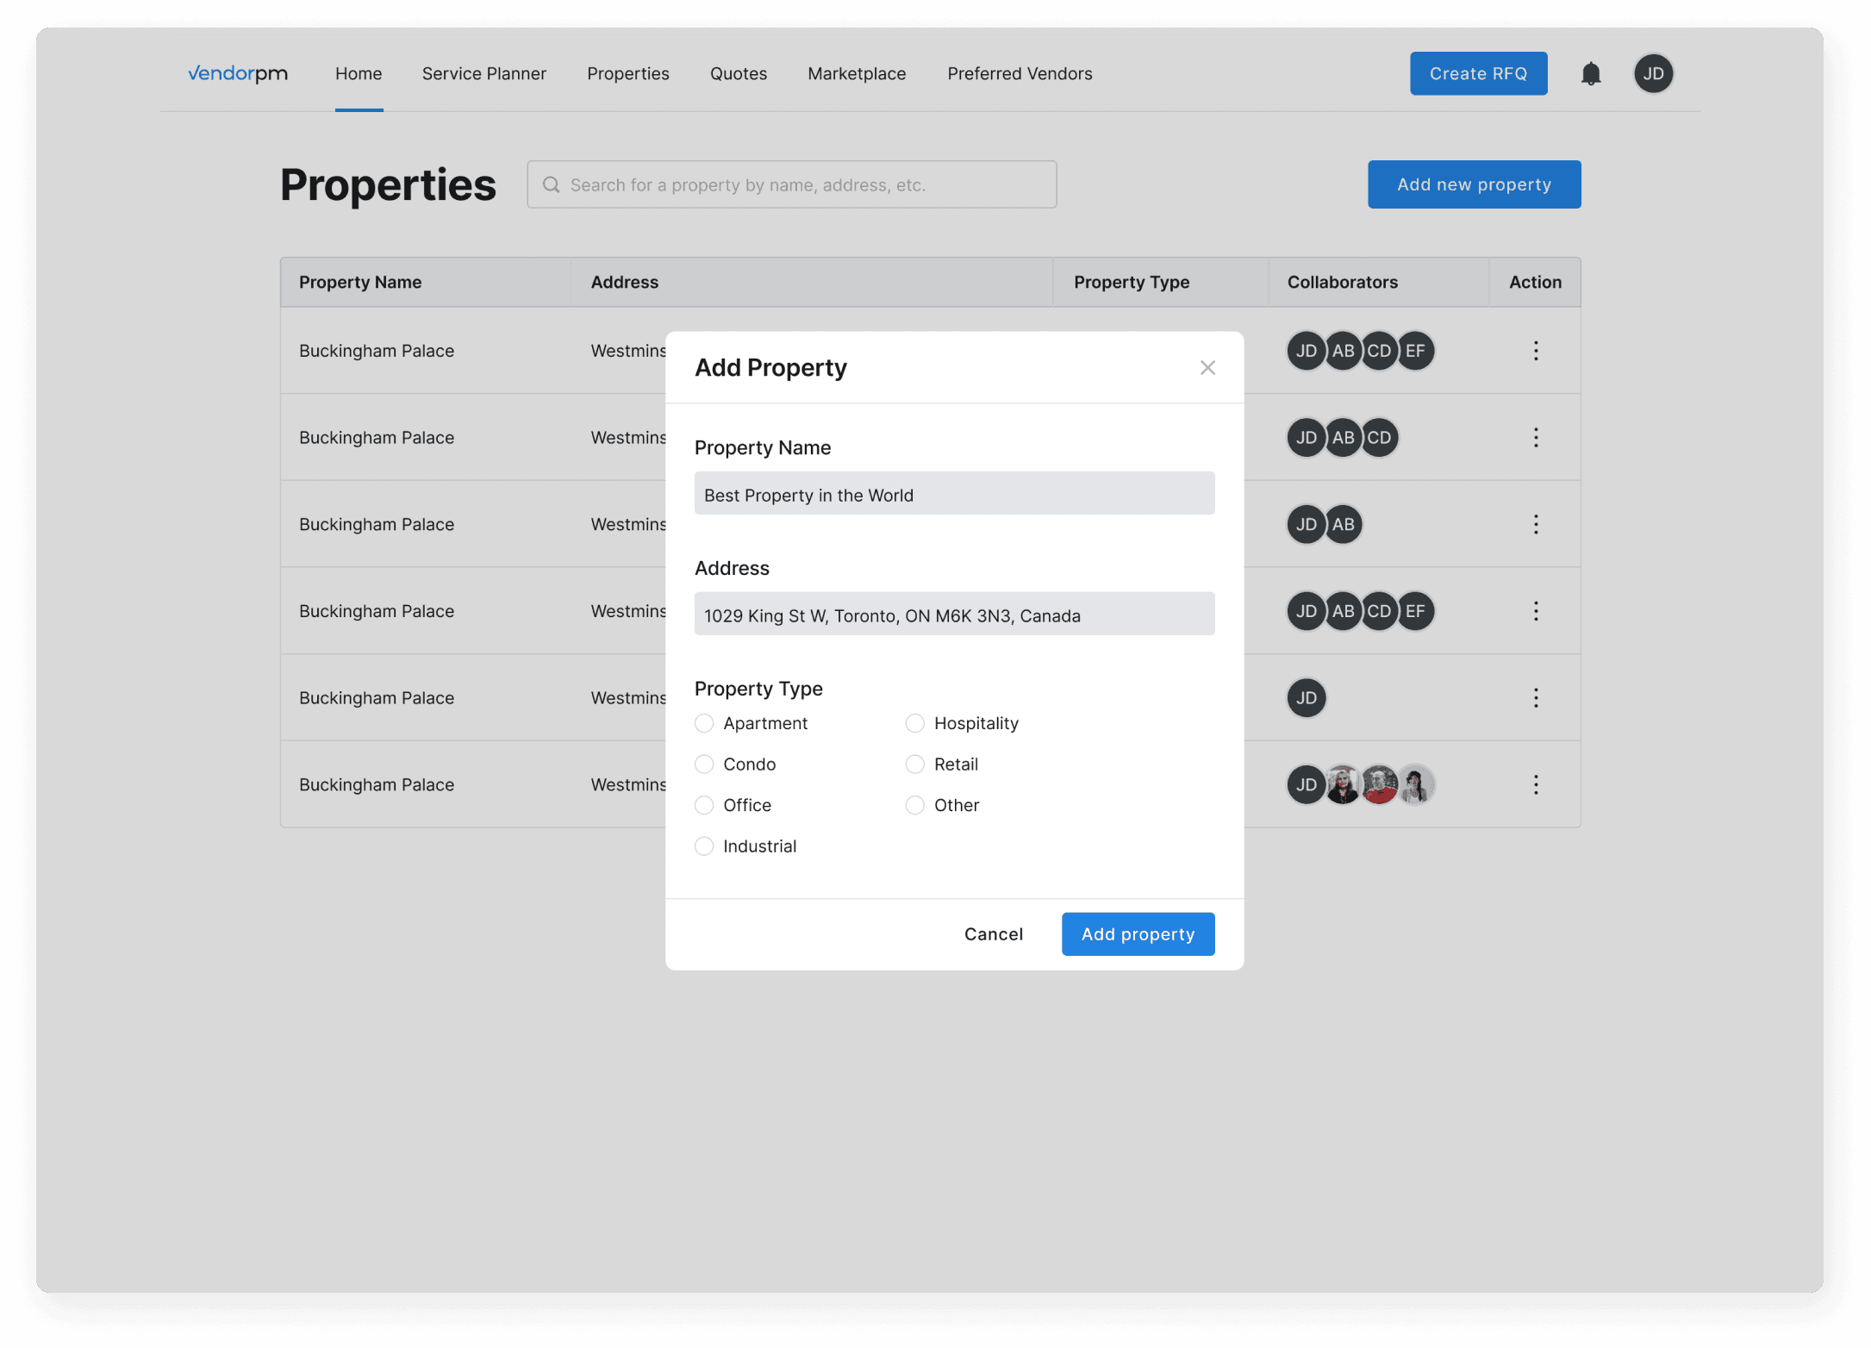Click EF collaborator avatar in first row
The width and height of the screenshot is (1871, 1348).
(1415, 351)
